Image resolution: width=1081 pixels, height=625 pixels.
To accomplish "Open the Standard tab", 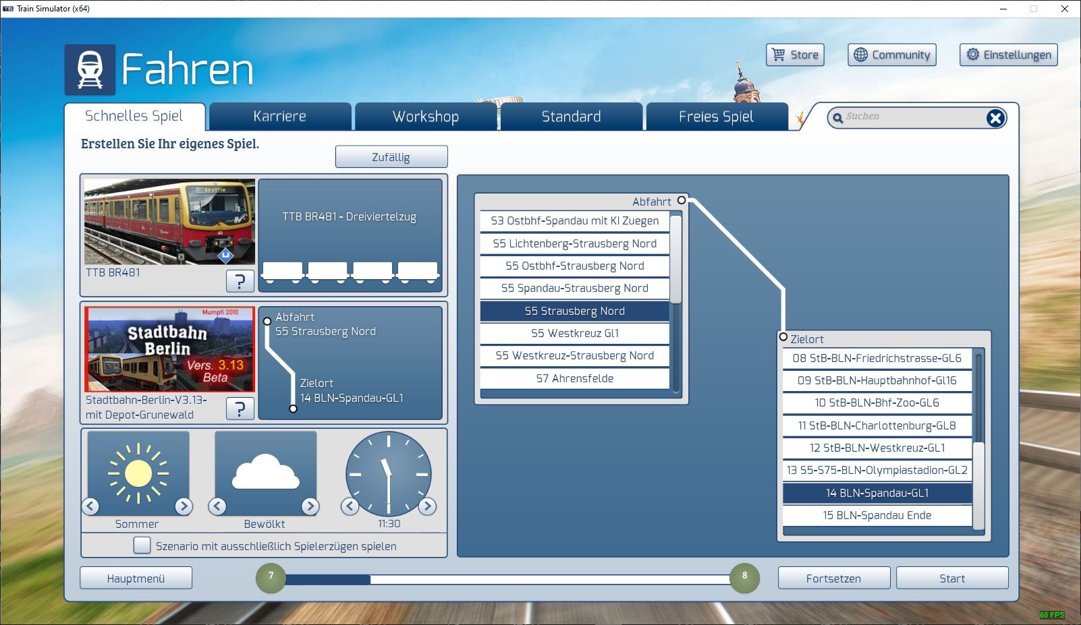I will [x=571, y=117].
